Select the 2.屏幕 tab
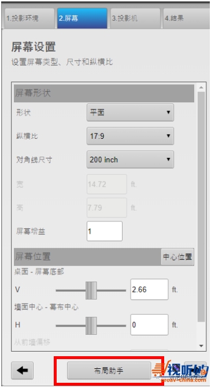 [x=82, y=19]
